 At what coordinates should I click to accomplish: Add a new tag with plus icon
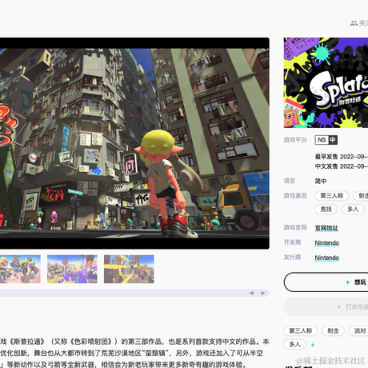point(313,345)
